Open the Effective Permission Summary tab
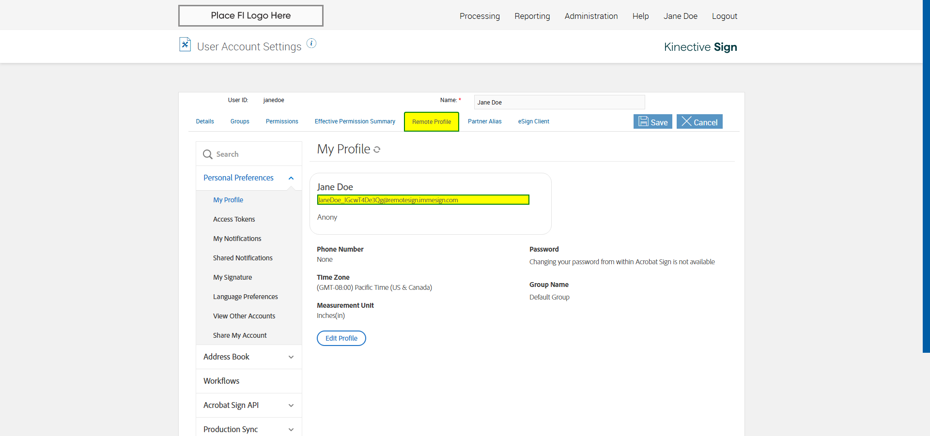This screenshot has width=930, height=436. (355, 121)
